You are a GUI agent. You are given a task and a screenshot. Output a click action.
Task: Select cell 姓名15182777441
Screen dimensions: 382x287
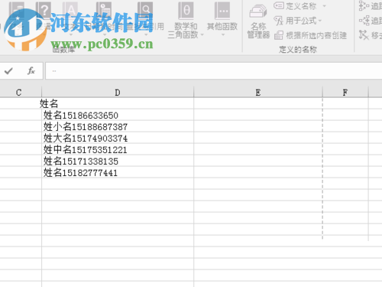click(x=118, y=172)
